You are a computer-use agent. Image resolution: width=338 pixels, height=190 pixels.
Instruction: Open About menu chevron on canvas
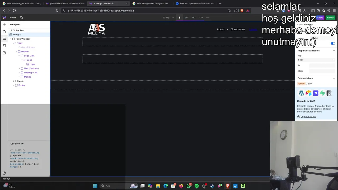(x=227, y=29)
